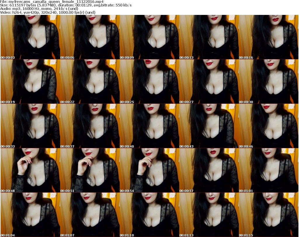The image size is (299, 237).
Task: Click the thumbnail at 00:00:27
Action: click(209, 82)
